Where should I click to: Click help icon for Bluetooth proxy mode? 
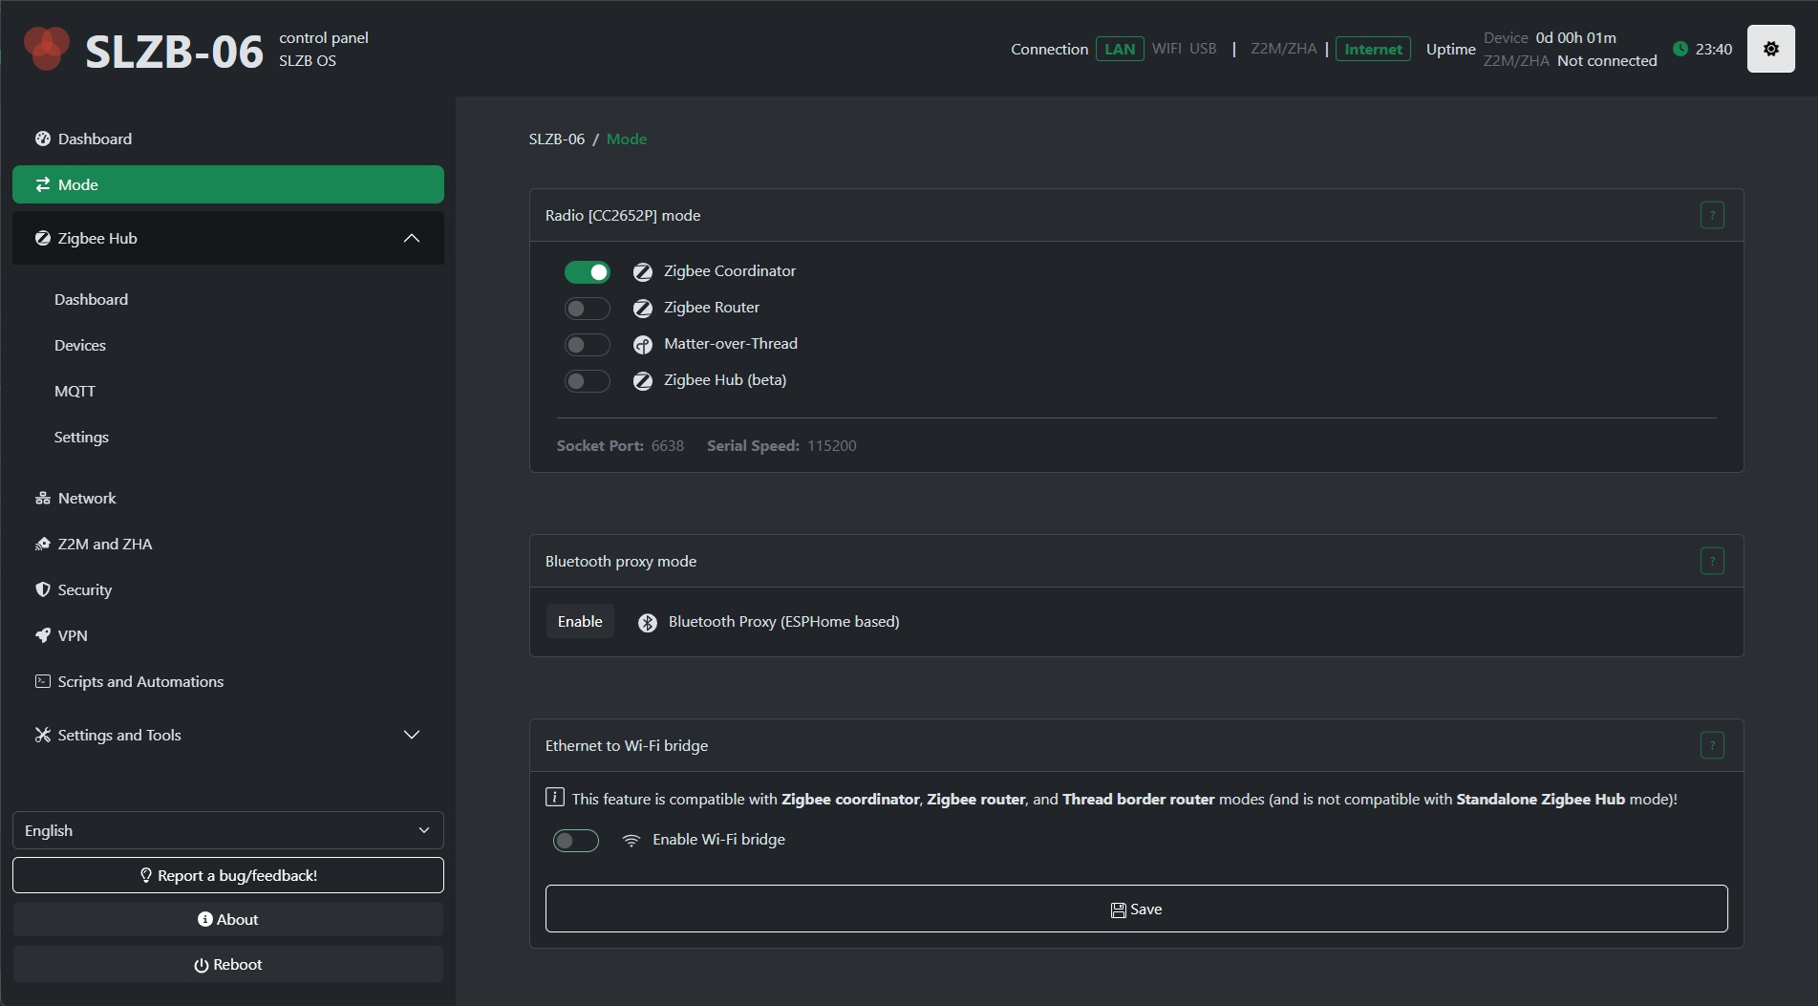(x=1712, y=562)
